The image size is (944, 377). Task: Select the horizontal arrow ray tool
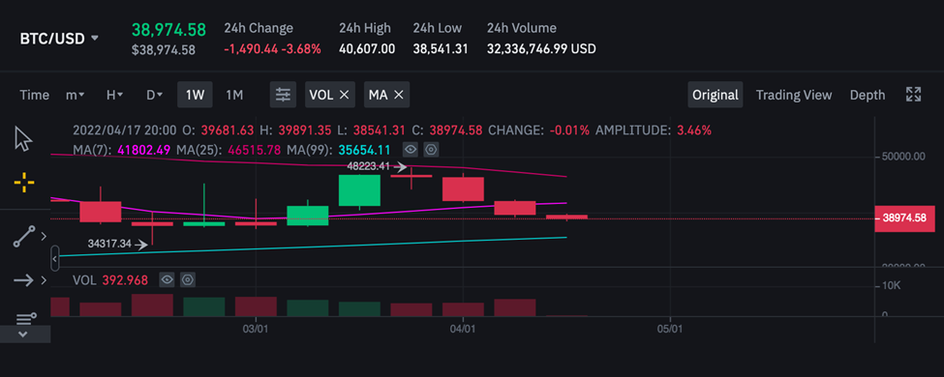pyautogui.click(x=24, y=279)
